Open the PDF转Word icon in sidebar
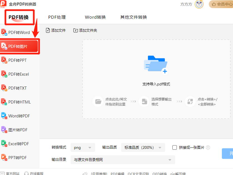The height and width of the screenshot is (175, 233). click(4, 32)
